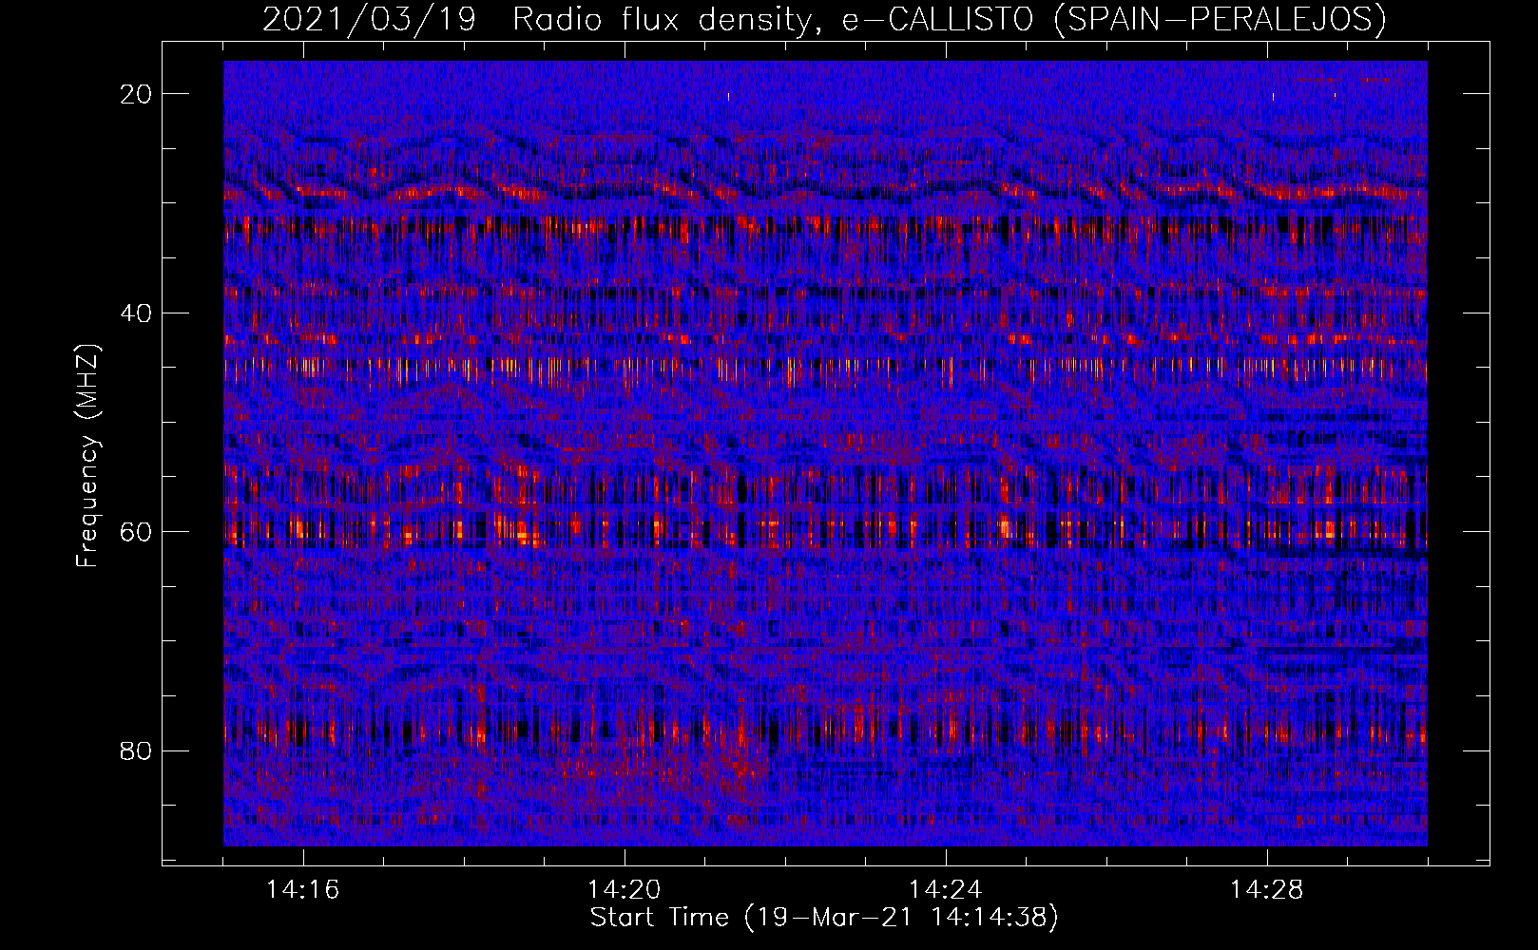This screenshot has height=950, width=1538.
Task: Click the frequency tick label '20'
Action: pyautogui.click(x=137, y=93)
